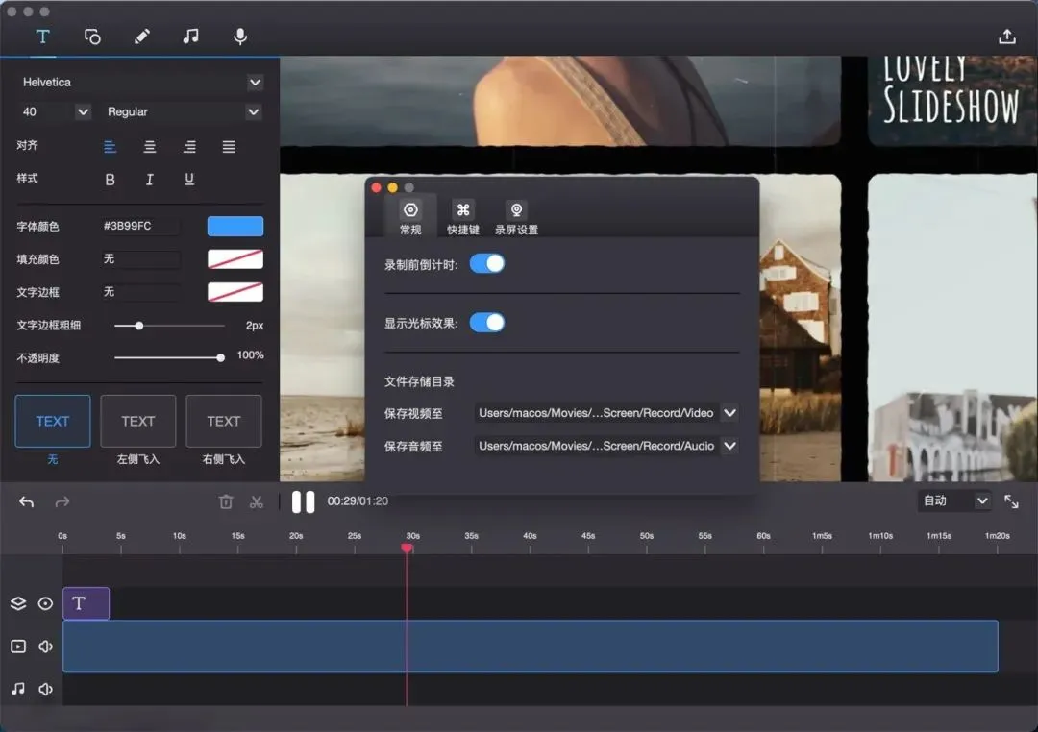
Task: Select the microphone voiceover tool
Action: tap(240, 37)
